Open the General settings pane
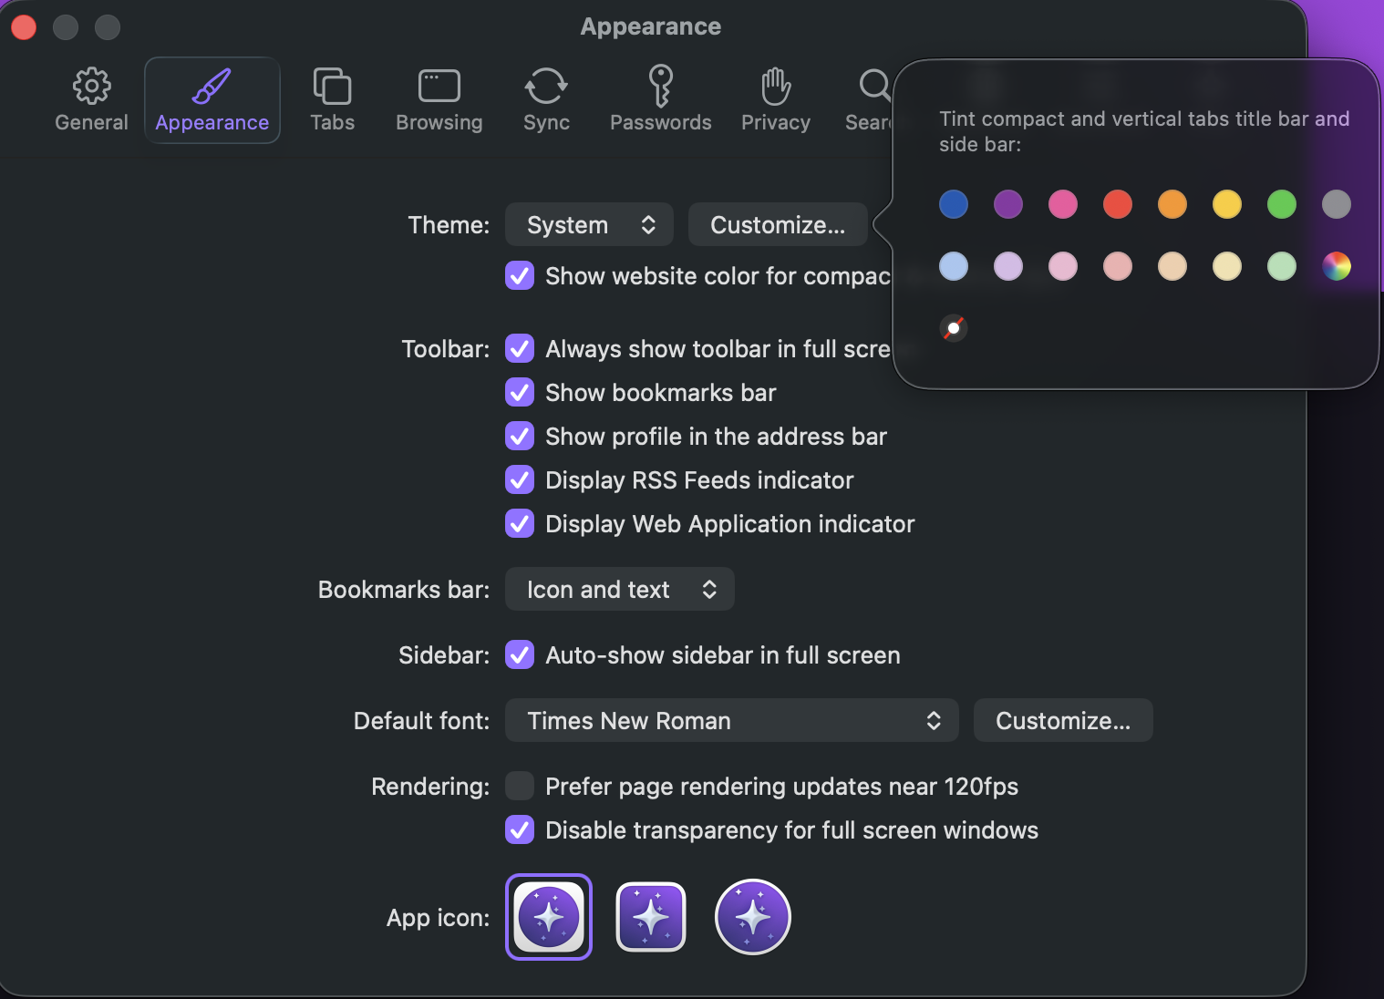The width and height of the screenshot is (1384, 999). (91, 100)
